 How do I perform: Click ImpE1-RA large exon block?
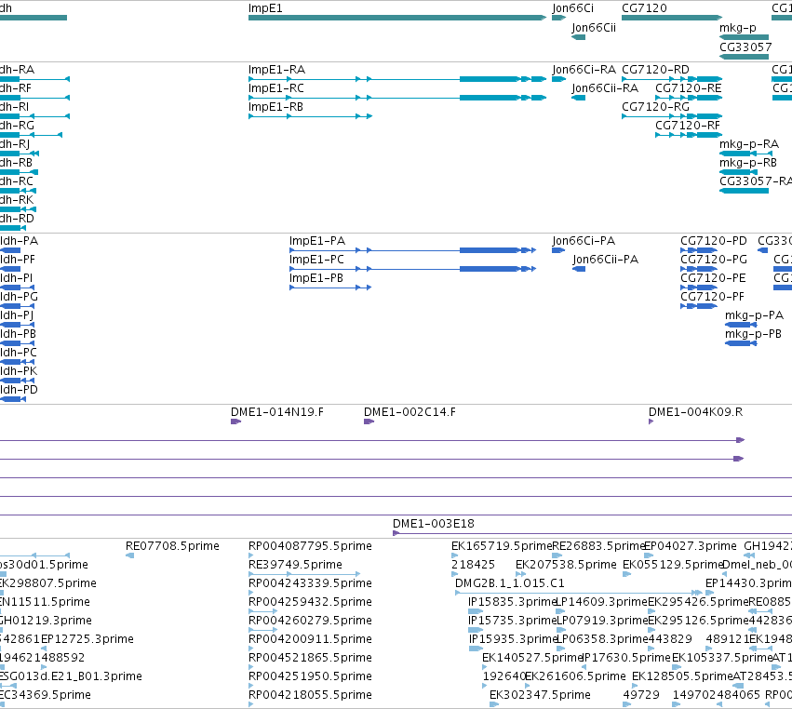(x=489, y=79)
